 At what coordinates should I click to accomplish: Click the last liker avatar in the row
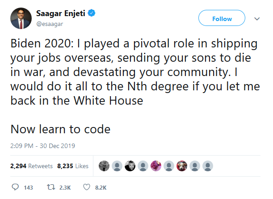pyautogui.click(x=207, y=166)
